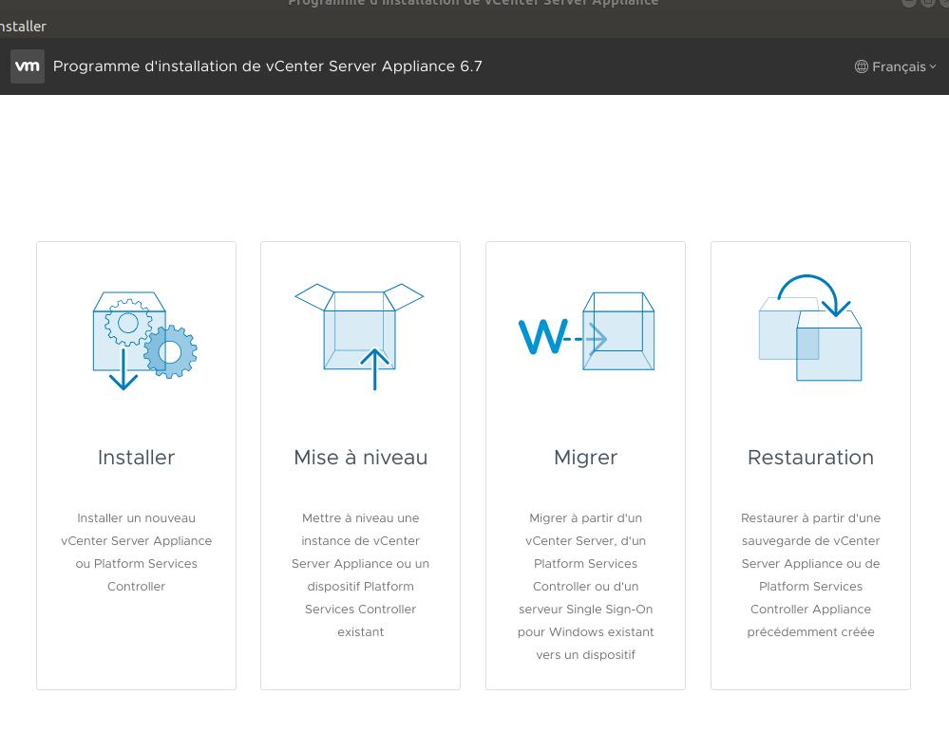Image resolution: width=949 pixels, height=751 pixels.
Task: Click the 'Migrer à partir d'un vCenter Server' description
Action: pyautogui.click(x=586, y=586)
